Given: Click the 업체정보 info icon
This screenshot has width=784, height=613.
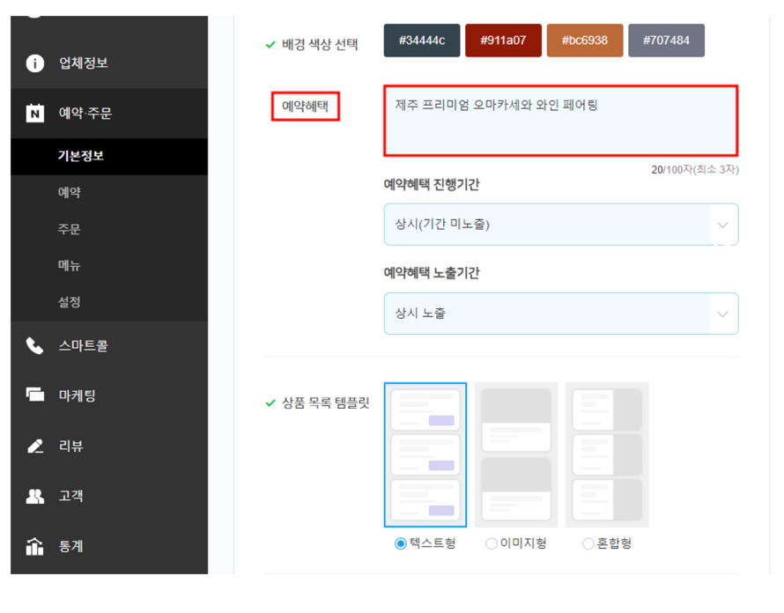Looking at the screenshot, I should click(35, 63).
